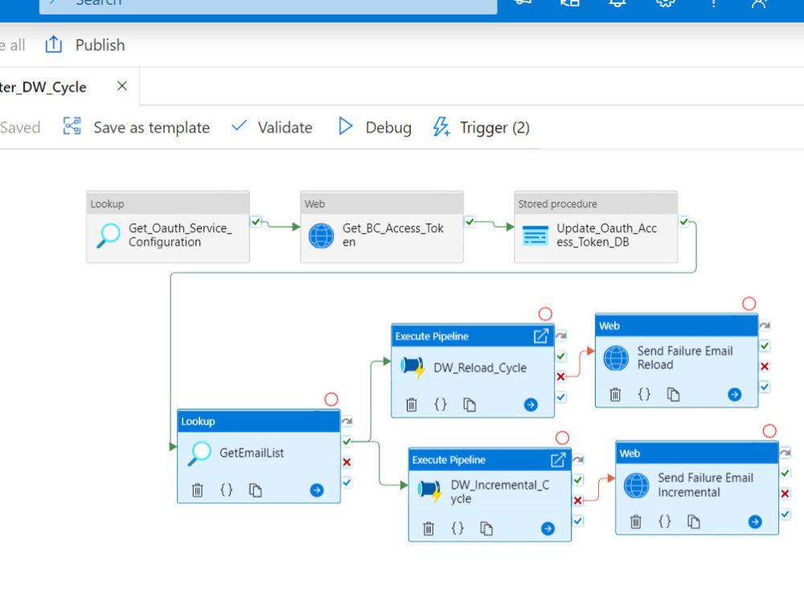
Task: Toggle breakpoint circle on DW_Incremental_Cycle
Action: point(562,437)
